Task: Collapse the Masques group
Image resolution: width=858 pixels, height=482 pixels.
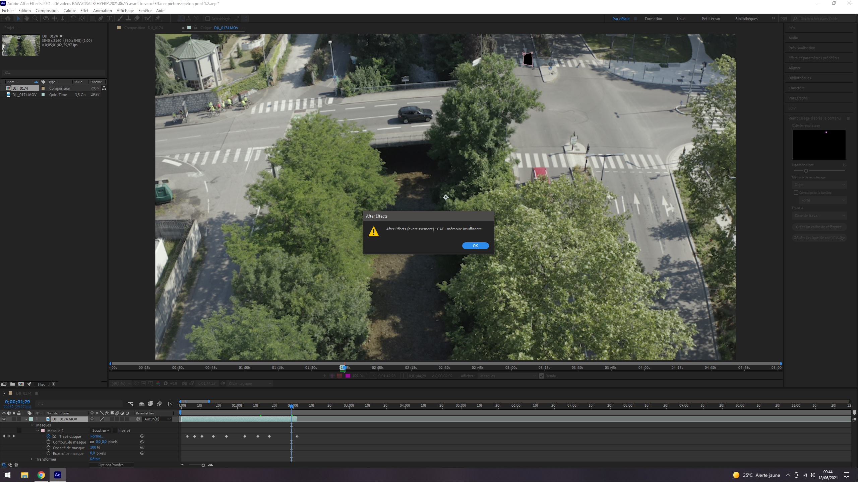Action: point(32,425)
